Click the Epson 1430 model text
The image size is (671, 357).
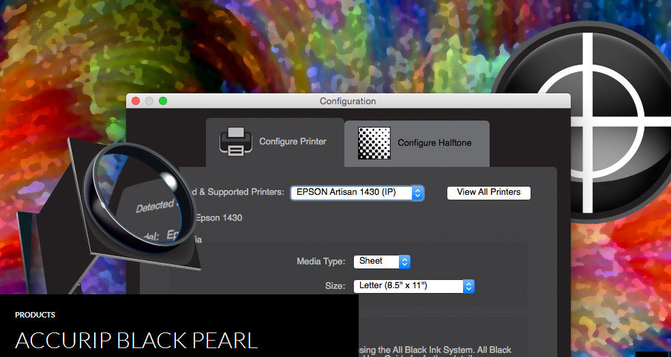(219, 217)
